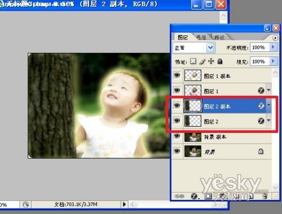Hide the 图层 1 副本 layer eye icon
The width and height of the screenshot is (282, 214).
[x=177, y=75]
